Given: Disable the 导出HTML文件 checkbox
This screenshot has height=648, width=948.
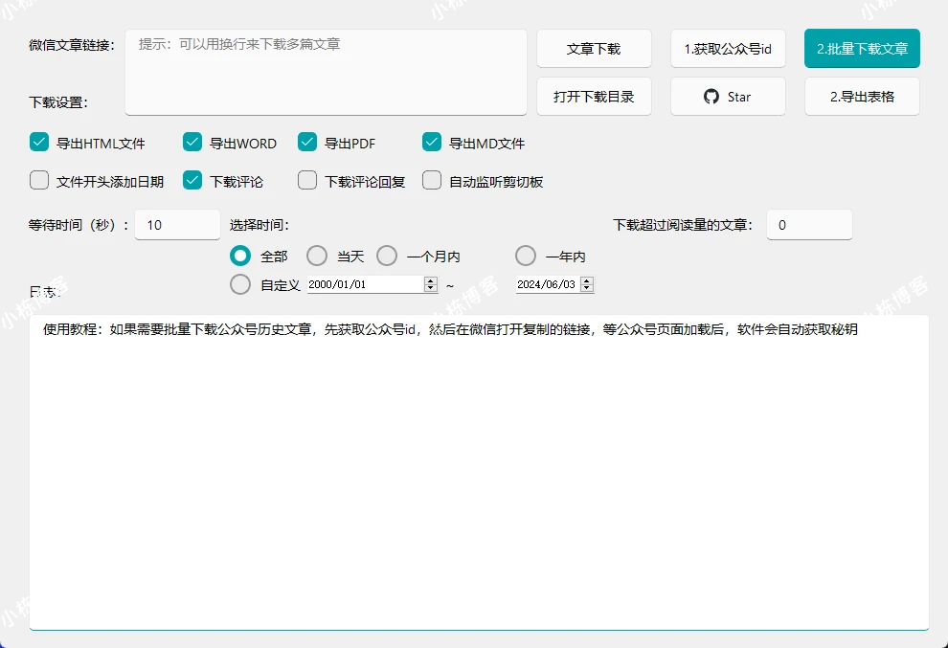Looking at the screenshot, I should tap(39, 142).
